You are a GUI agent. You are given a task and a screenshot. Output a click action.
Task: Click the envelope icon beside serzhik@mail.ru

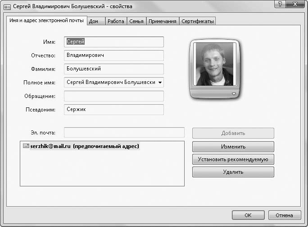click(x=26, y=146)
